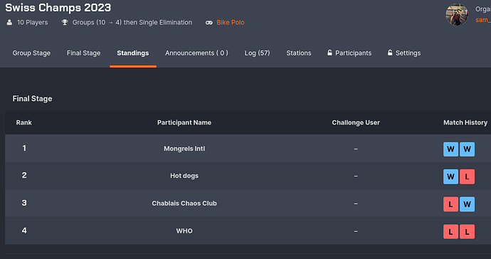The width and height of the screenshot is (491, 259).
Task: Click the players person icon
Action: (x=10, y=23)
